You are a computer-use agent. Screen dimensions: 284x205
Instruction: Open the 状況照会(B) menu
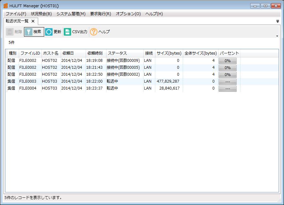click(x=41, y=14)
